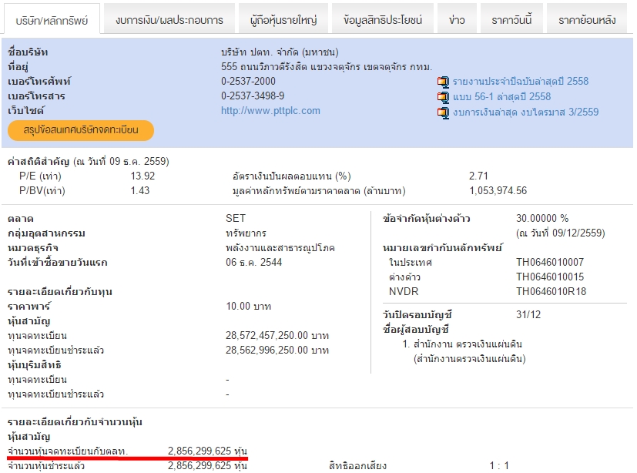Select the voting rights ratio 1 : 1
The height and width of the screenshot is (473, 637).
click(499, 466)
